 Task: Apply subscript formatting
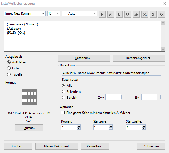pos(145,14)
